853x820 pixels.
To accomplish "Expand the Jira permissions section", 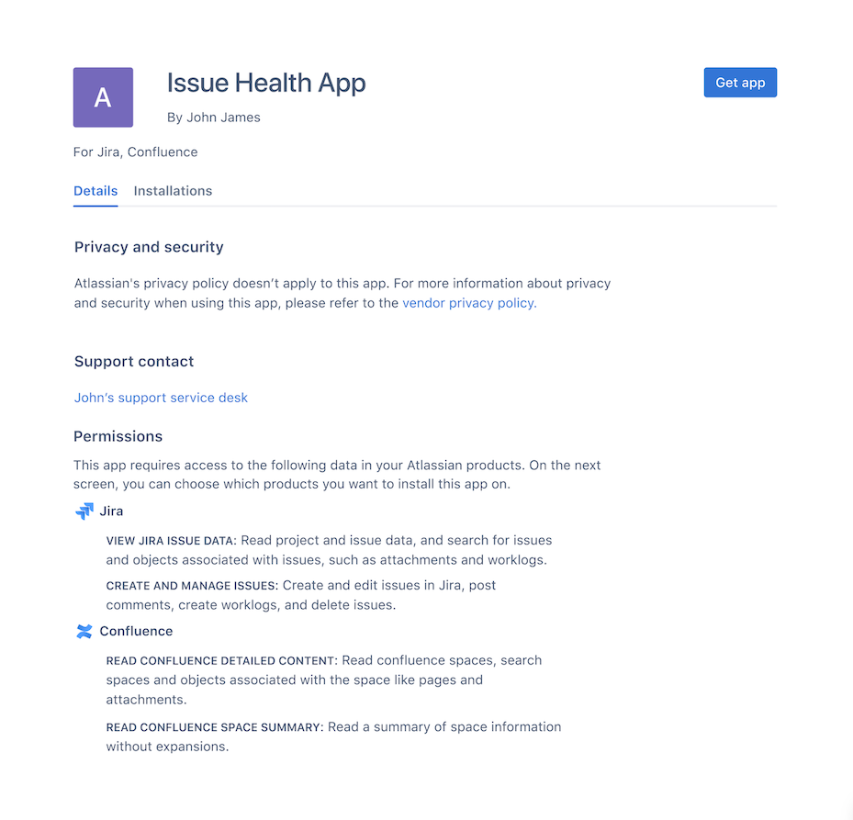I will (110, 511).
